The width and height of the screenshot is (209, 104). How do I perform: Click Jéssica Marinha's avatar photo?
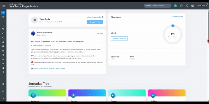coord(33,34)
